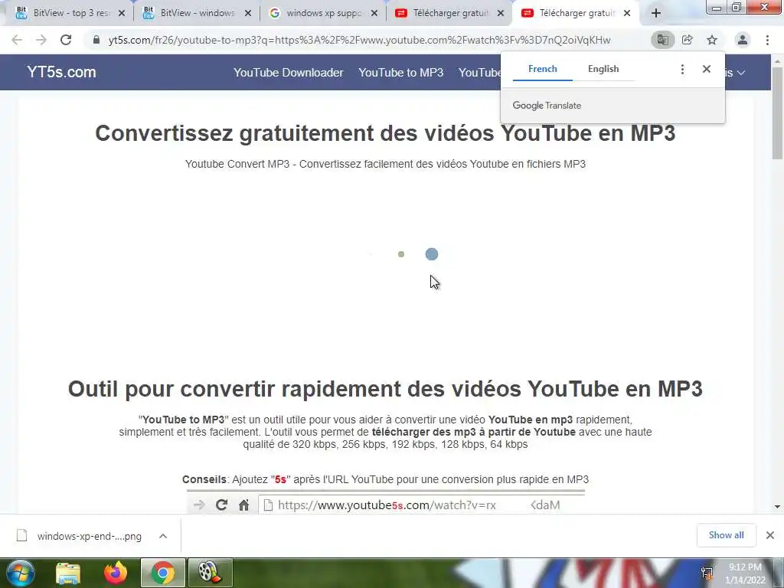Expand the language dropdown in site header
This screenshot has height=588, width=784.
[x=736, y=73]
